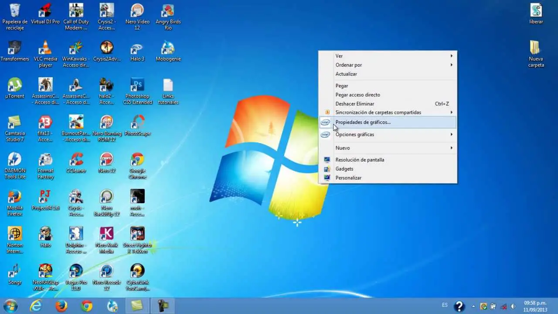
Task: Launch Internet Explorer from the taskbar
Action: [36, 306]
